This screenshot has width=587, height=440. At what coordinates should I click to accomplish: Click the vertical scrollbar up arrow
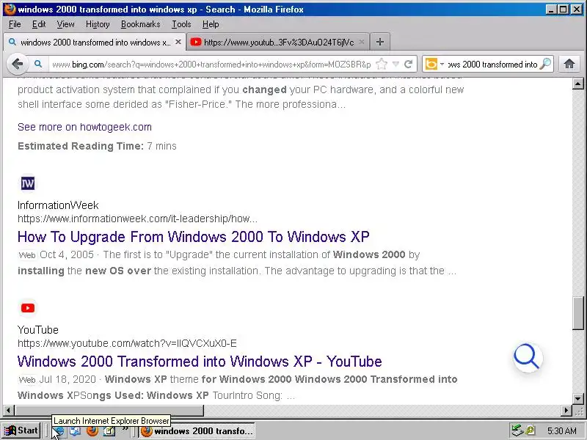click(577, 84)
